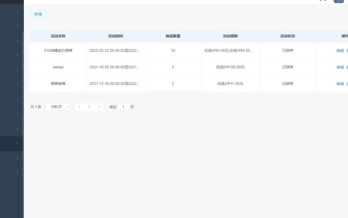The image size is (348, 218).
Task: Click the 共 3 条 total count
Action: click(x=36, y=107)
